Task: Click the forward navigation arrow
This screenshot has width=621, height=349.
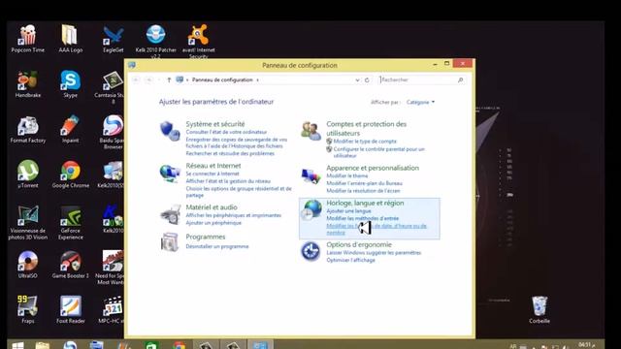Action: [x=148, y=79]
